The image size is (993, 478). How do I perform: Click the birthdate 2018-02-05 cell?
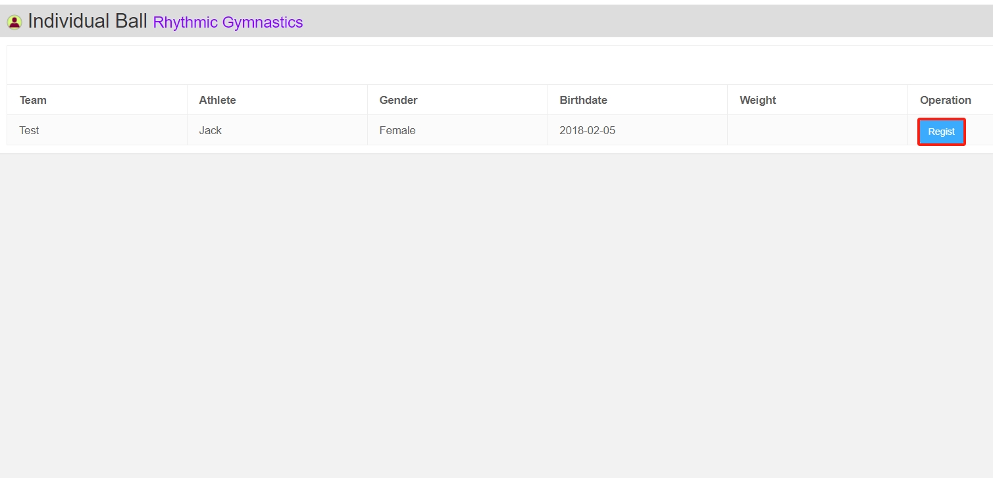(586, 130)
